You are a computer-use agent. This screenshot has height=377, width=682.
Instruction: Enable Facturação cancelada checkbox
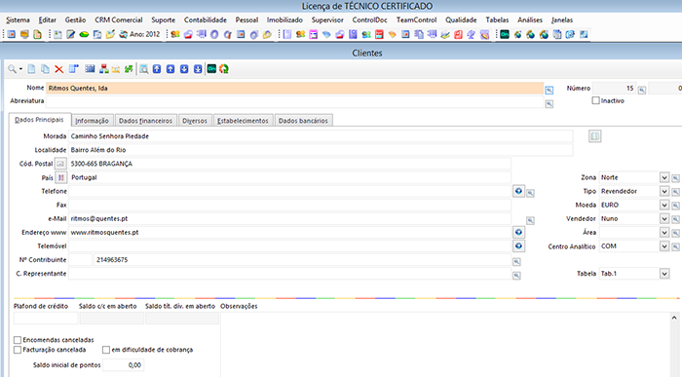18,350
